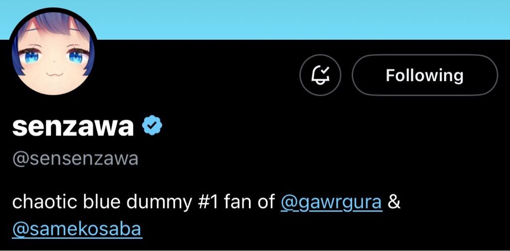510x251 pixels.
Task: Unfollow senzawa via the Following button
Action: (424, 75)
